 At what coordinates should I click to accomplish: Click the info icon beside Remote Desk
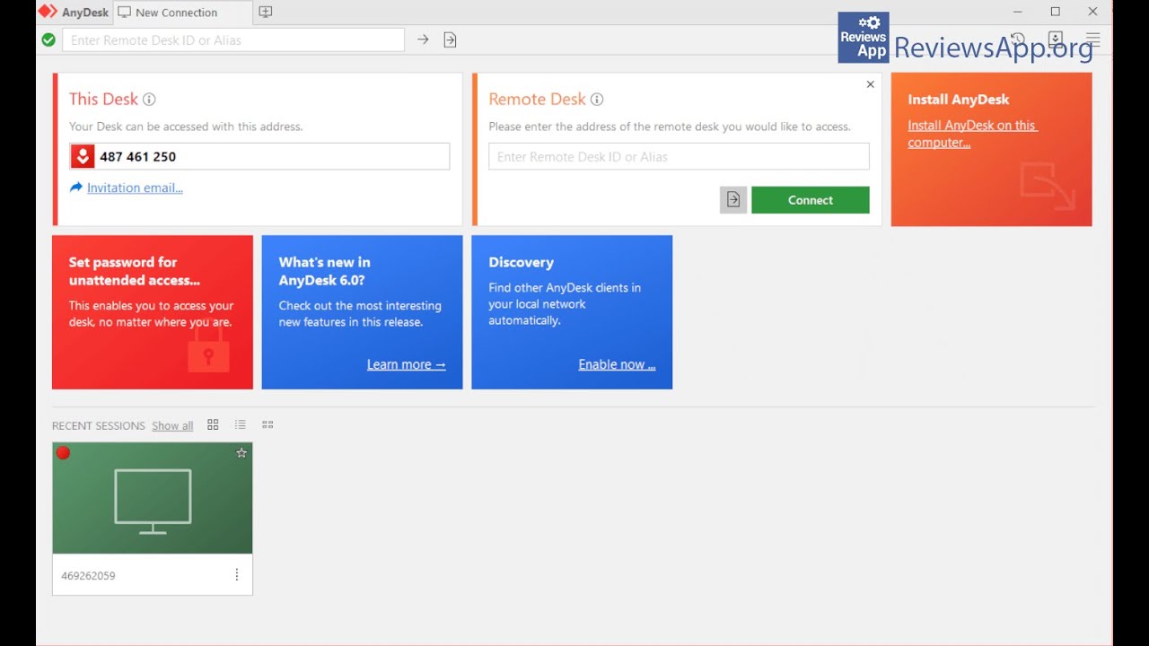597,100
